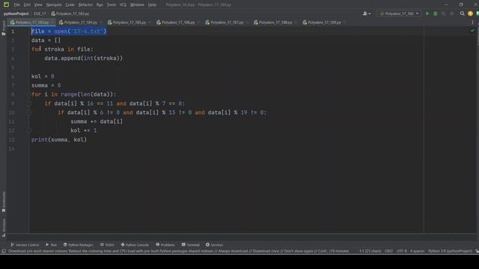Viewport: 479px width, 269px height.
Task: Open the Bookmarks side stripe button
Action: click(x=4, y=202)
